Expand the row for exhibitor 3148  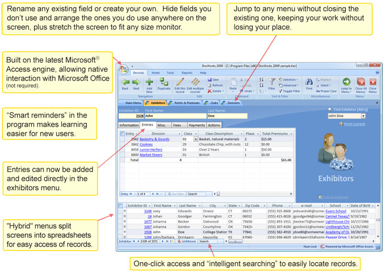[124, 211]
